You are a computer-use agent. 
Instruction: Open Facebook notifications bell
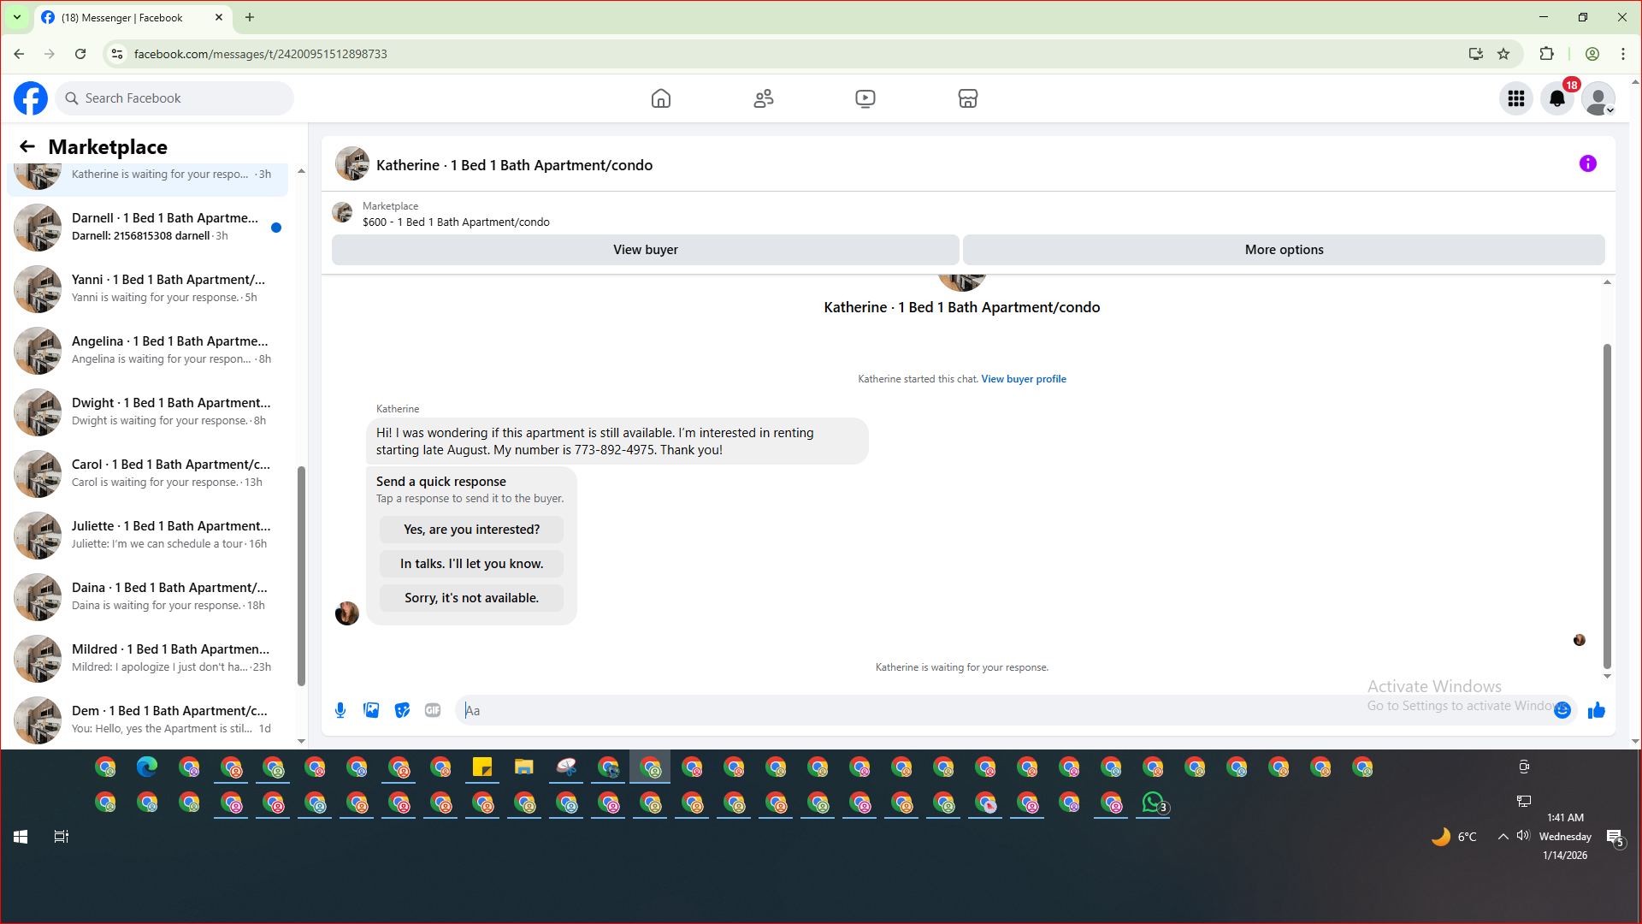[1556, 98]
